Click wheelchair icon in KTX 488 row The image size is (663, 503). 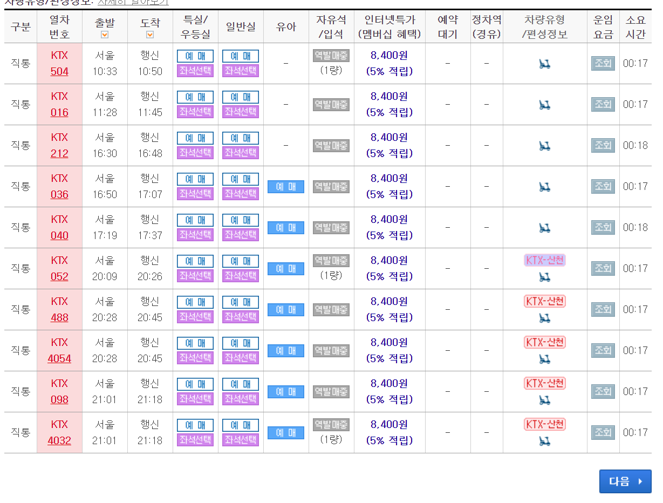[x=545, y=318]
